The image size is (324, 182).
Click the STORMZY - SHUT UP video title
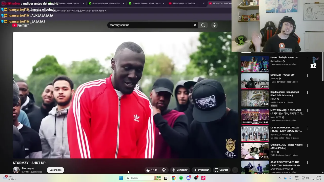click(29, 163)
